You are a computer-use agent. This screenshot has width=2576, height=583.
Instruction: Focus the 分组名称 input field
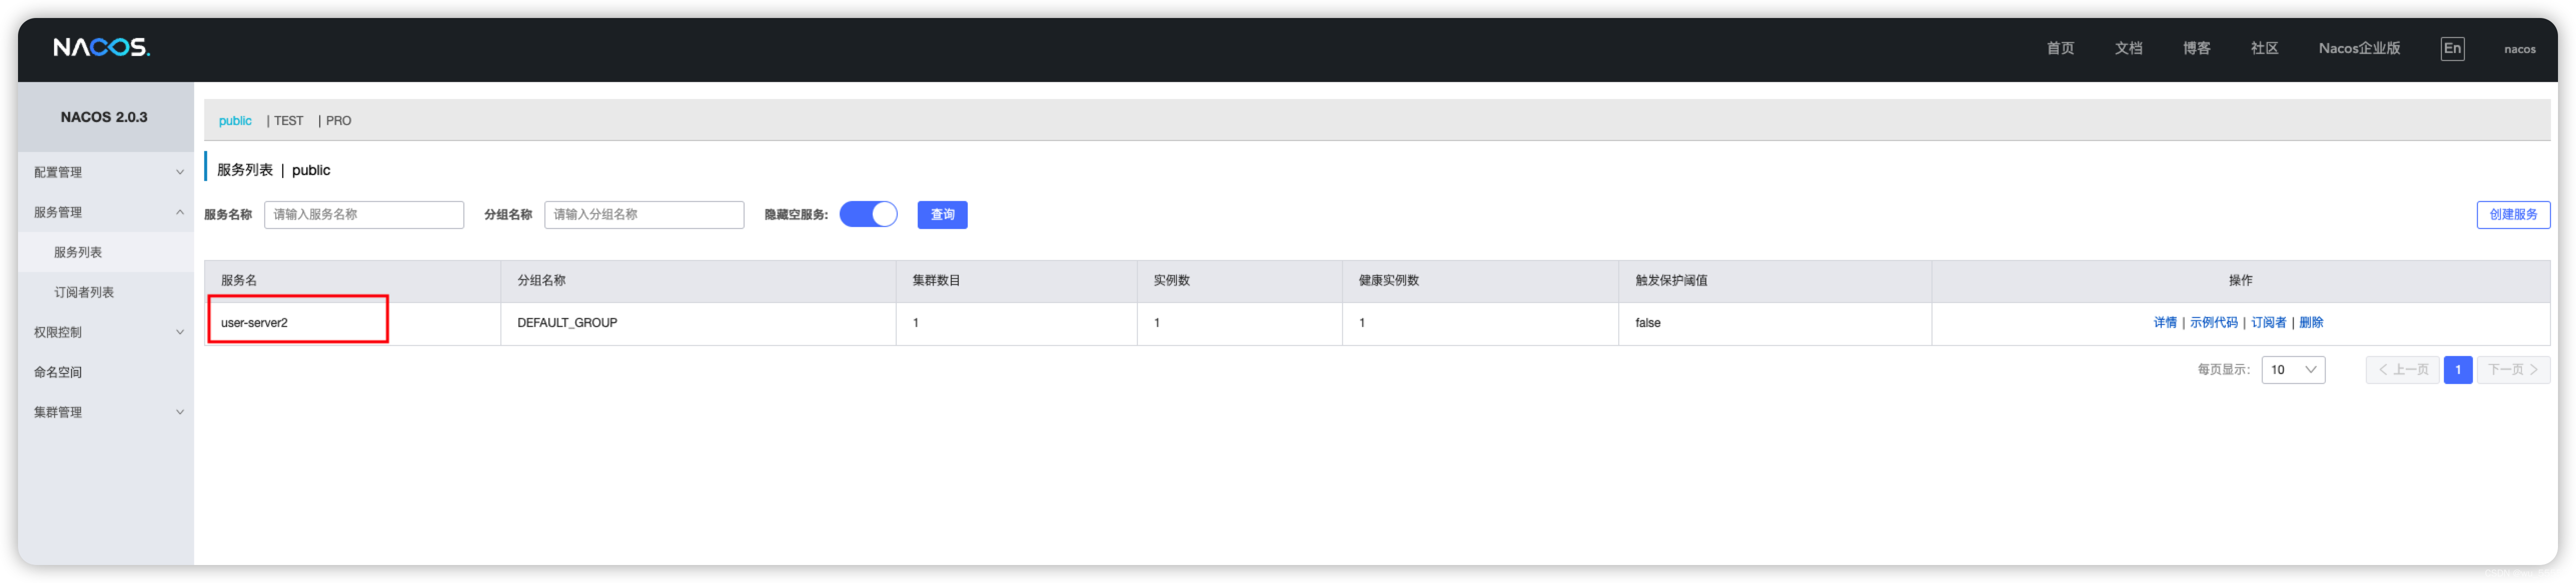point(644,215)
